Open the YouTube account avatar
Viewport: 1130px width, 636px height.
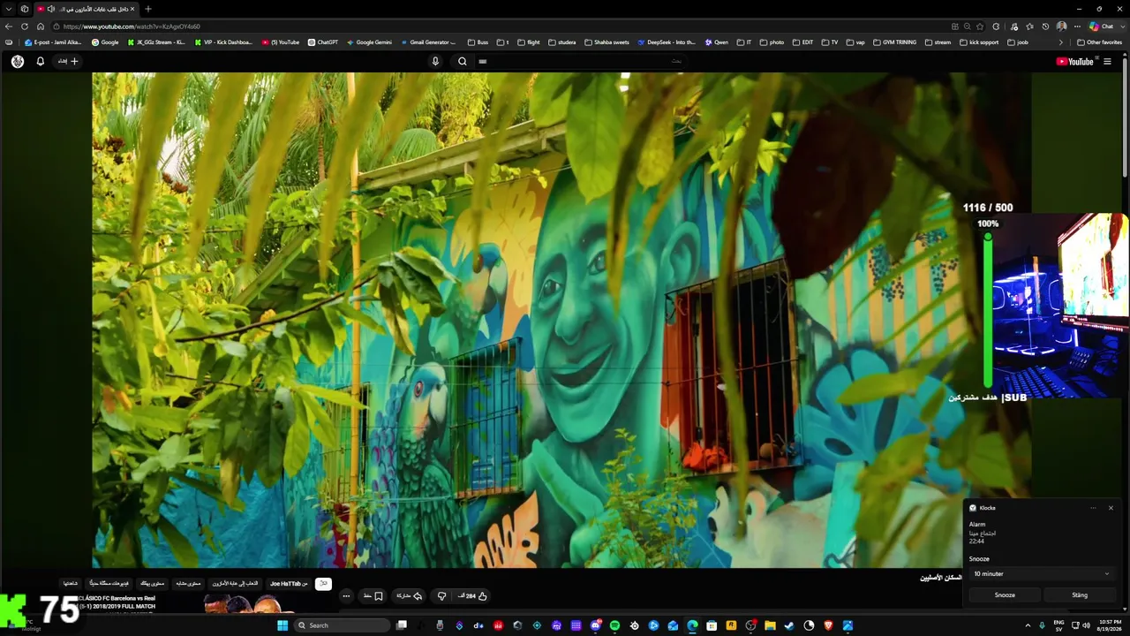[18, 61]
